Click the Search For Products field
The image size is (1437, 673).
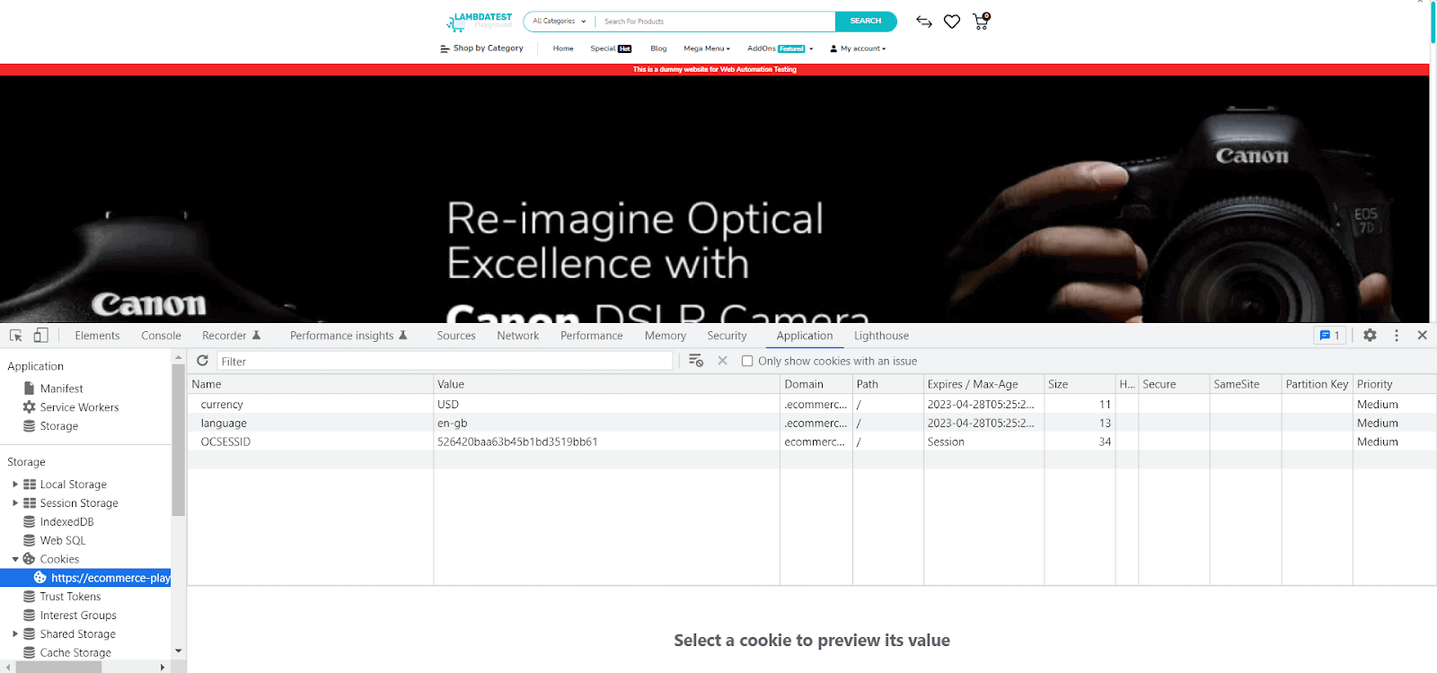717,21
